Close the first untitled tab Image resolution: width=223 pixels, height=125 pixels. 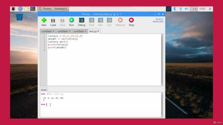53,31
